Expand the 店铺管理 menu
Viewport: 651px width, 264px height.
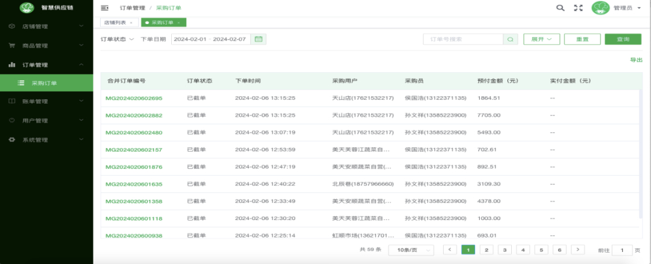81,26
